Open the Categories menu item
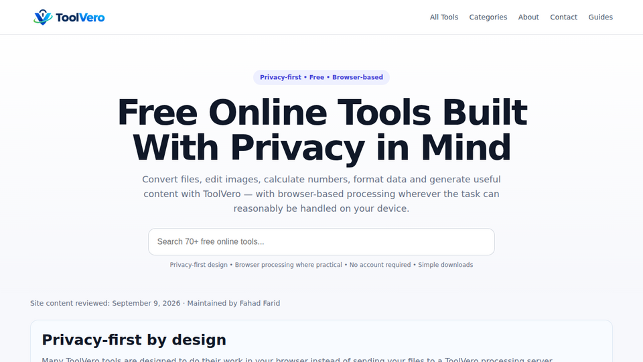Viewport: 643px width, 362px height. [488, 17]
